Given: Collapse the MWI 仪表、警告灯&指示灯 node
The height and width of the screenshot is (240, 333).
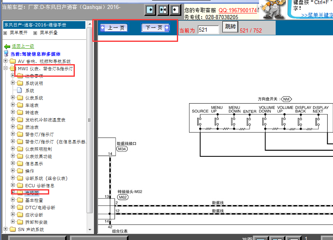Looking at the screenshot, I should (x=6, y=68).
